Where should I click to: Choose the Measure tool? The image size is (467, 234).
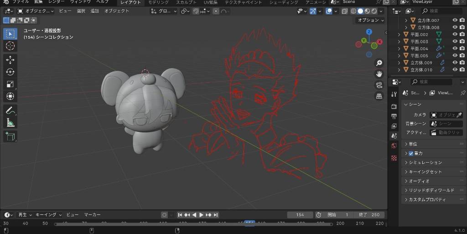(10, 122)
